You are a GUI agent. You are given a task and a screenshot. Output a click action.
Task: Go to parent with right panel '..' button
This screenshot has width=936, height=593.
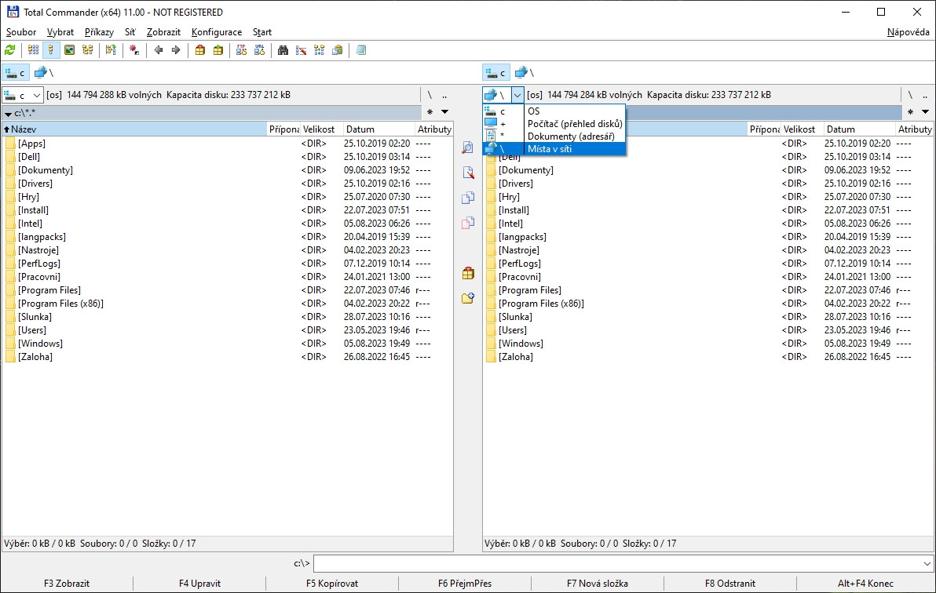tap(925, 95)
